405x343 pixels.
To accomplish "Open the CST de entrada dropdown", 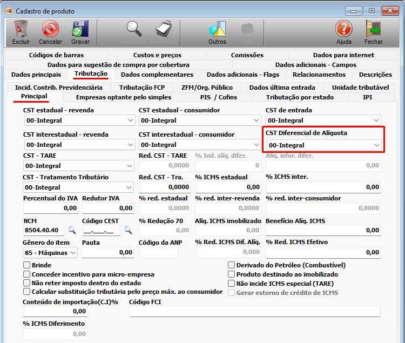I will click(x=376, y=120).
